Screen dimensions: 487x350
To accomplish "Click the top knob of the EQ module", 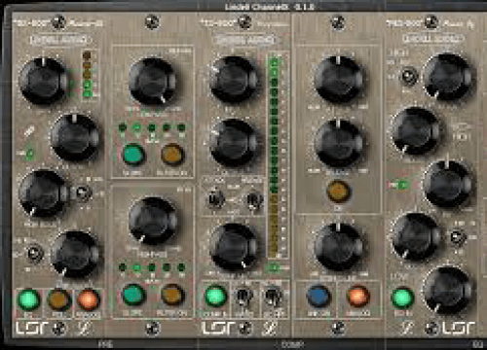I will (448, 77).
